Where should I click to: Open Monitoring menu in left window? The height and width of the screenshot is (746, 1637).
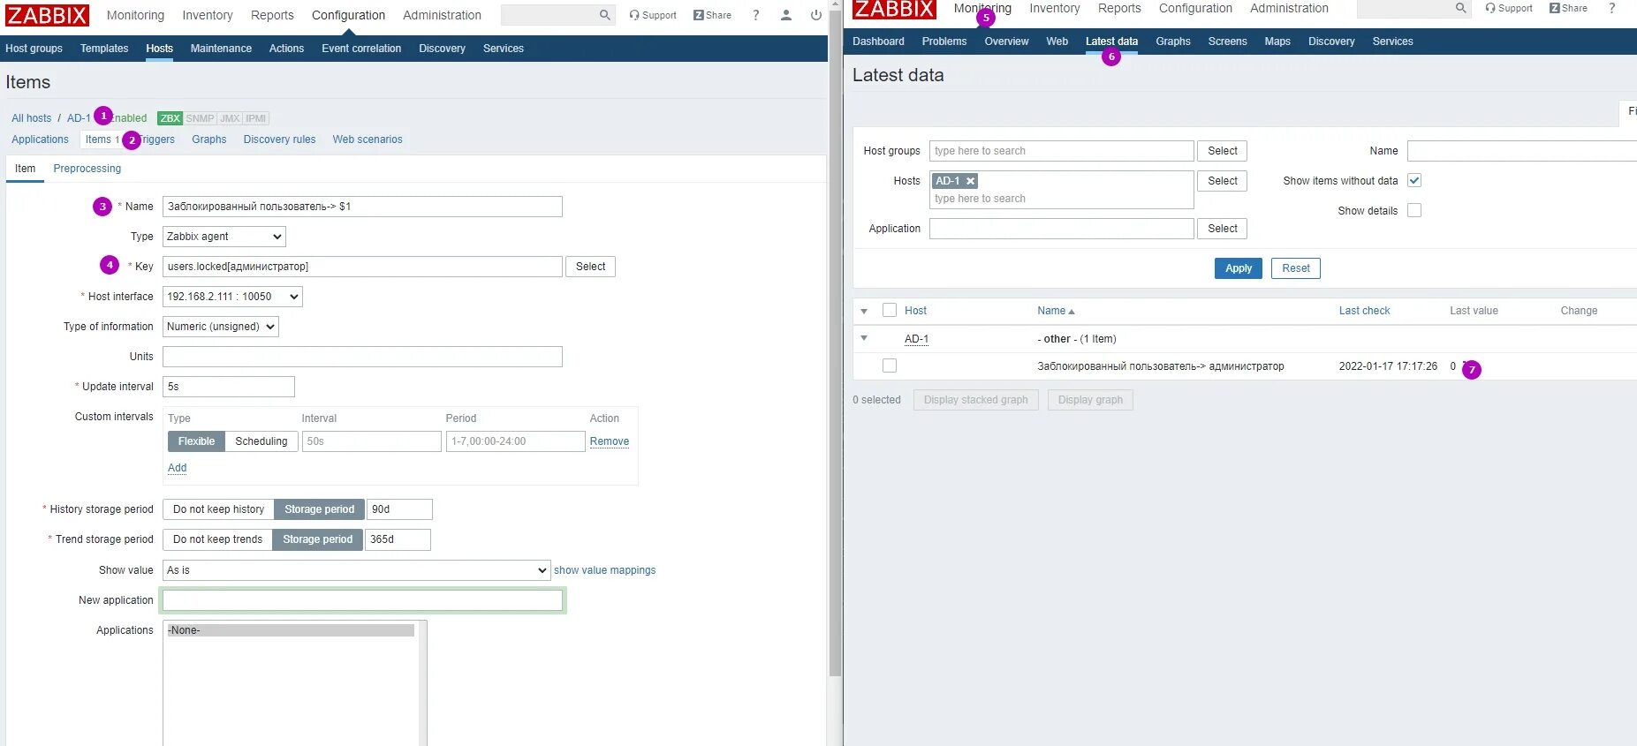click(x=135, y=15)
